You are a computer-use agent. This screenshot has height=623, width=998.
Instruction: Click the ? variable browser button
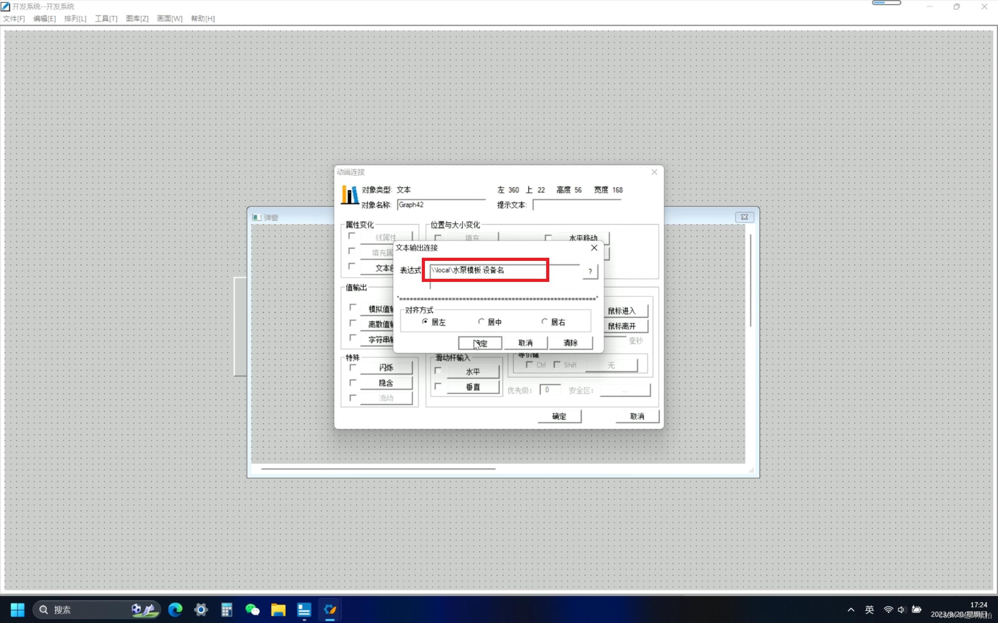[x=590, y=271]
